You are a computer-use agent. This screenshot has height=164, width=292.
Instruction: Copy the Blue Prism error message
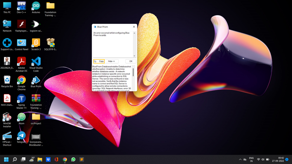[x=99, y=61]
